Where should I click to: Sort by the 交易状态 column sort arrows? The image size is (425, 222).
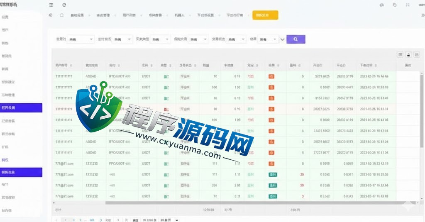pos(195,65)
